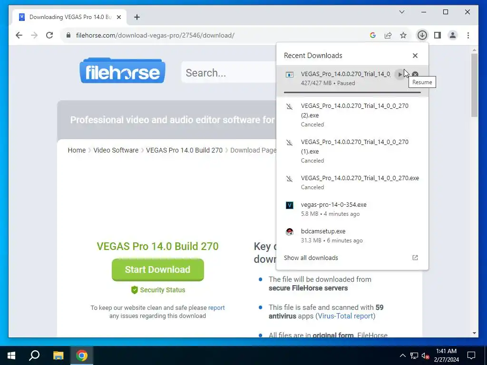This screenshot has height=365, width=487.
Task: Open the Virus-Total report link
Action: 345,316
